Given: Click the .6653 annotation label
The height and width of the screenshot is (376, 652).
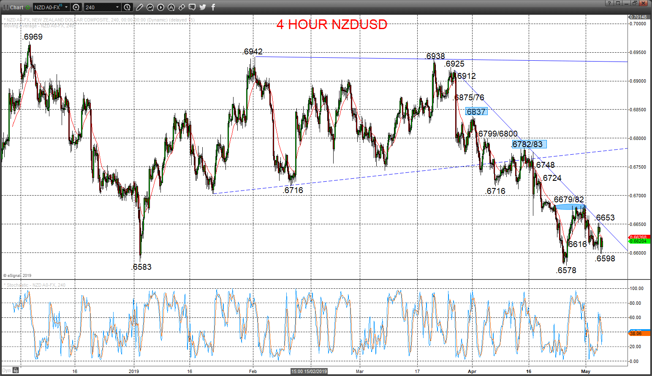Looking at the screenshot, I should pos(605,218).
